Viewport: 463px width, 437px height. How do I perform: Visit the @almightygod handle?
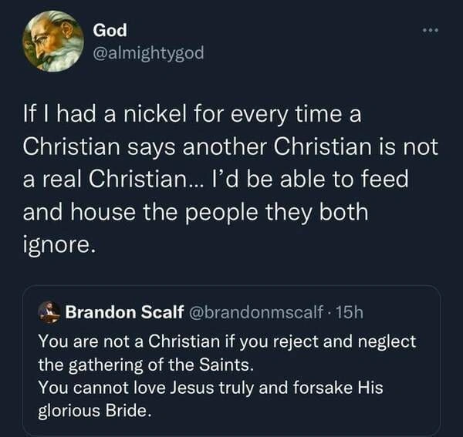147,54
